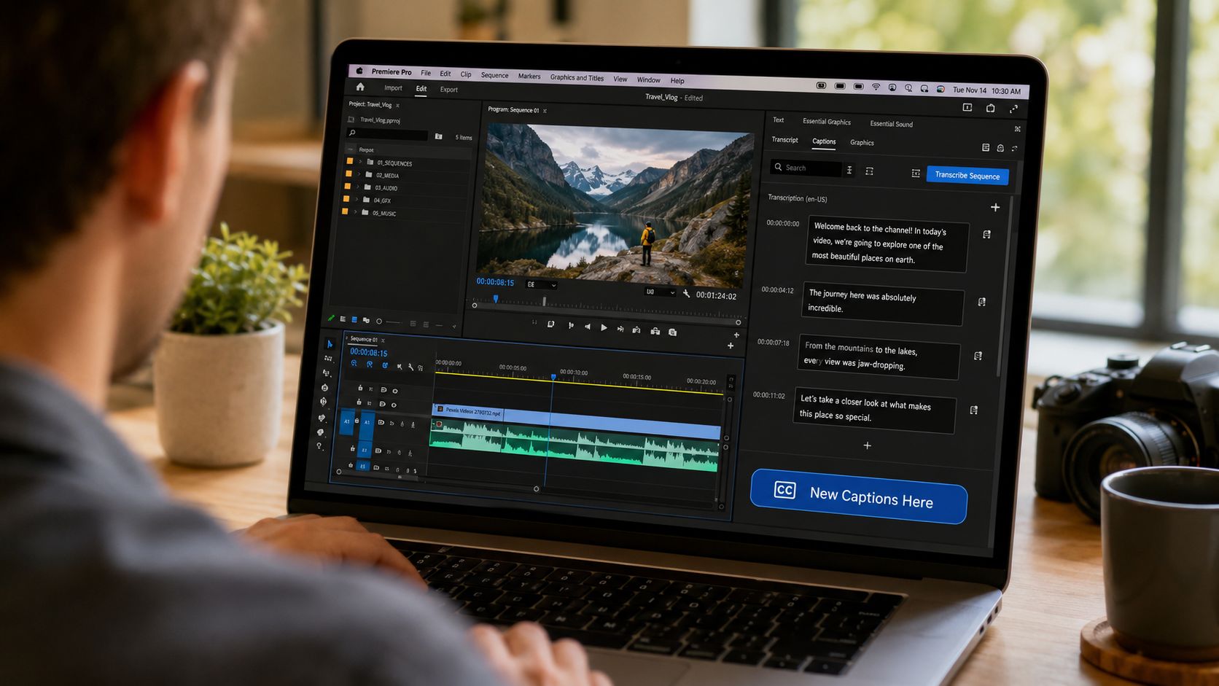The height and width of the screenshot is (686, 1219).
Task: Click the workspace layout icon top right
Action: click(967, 107)
